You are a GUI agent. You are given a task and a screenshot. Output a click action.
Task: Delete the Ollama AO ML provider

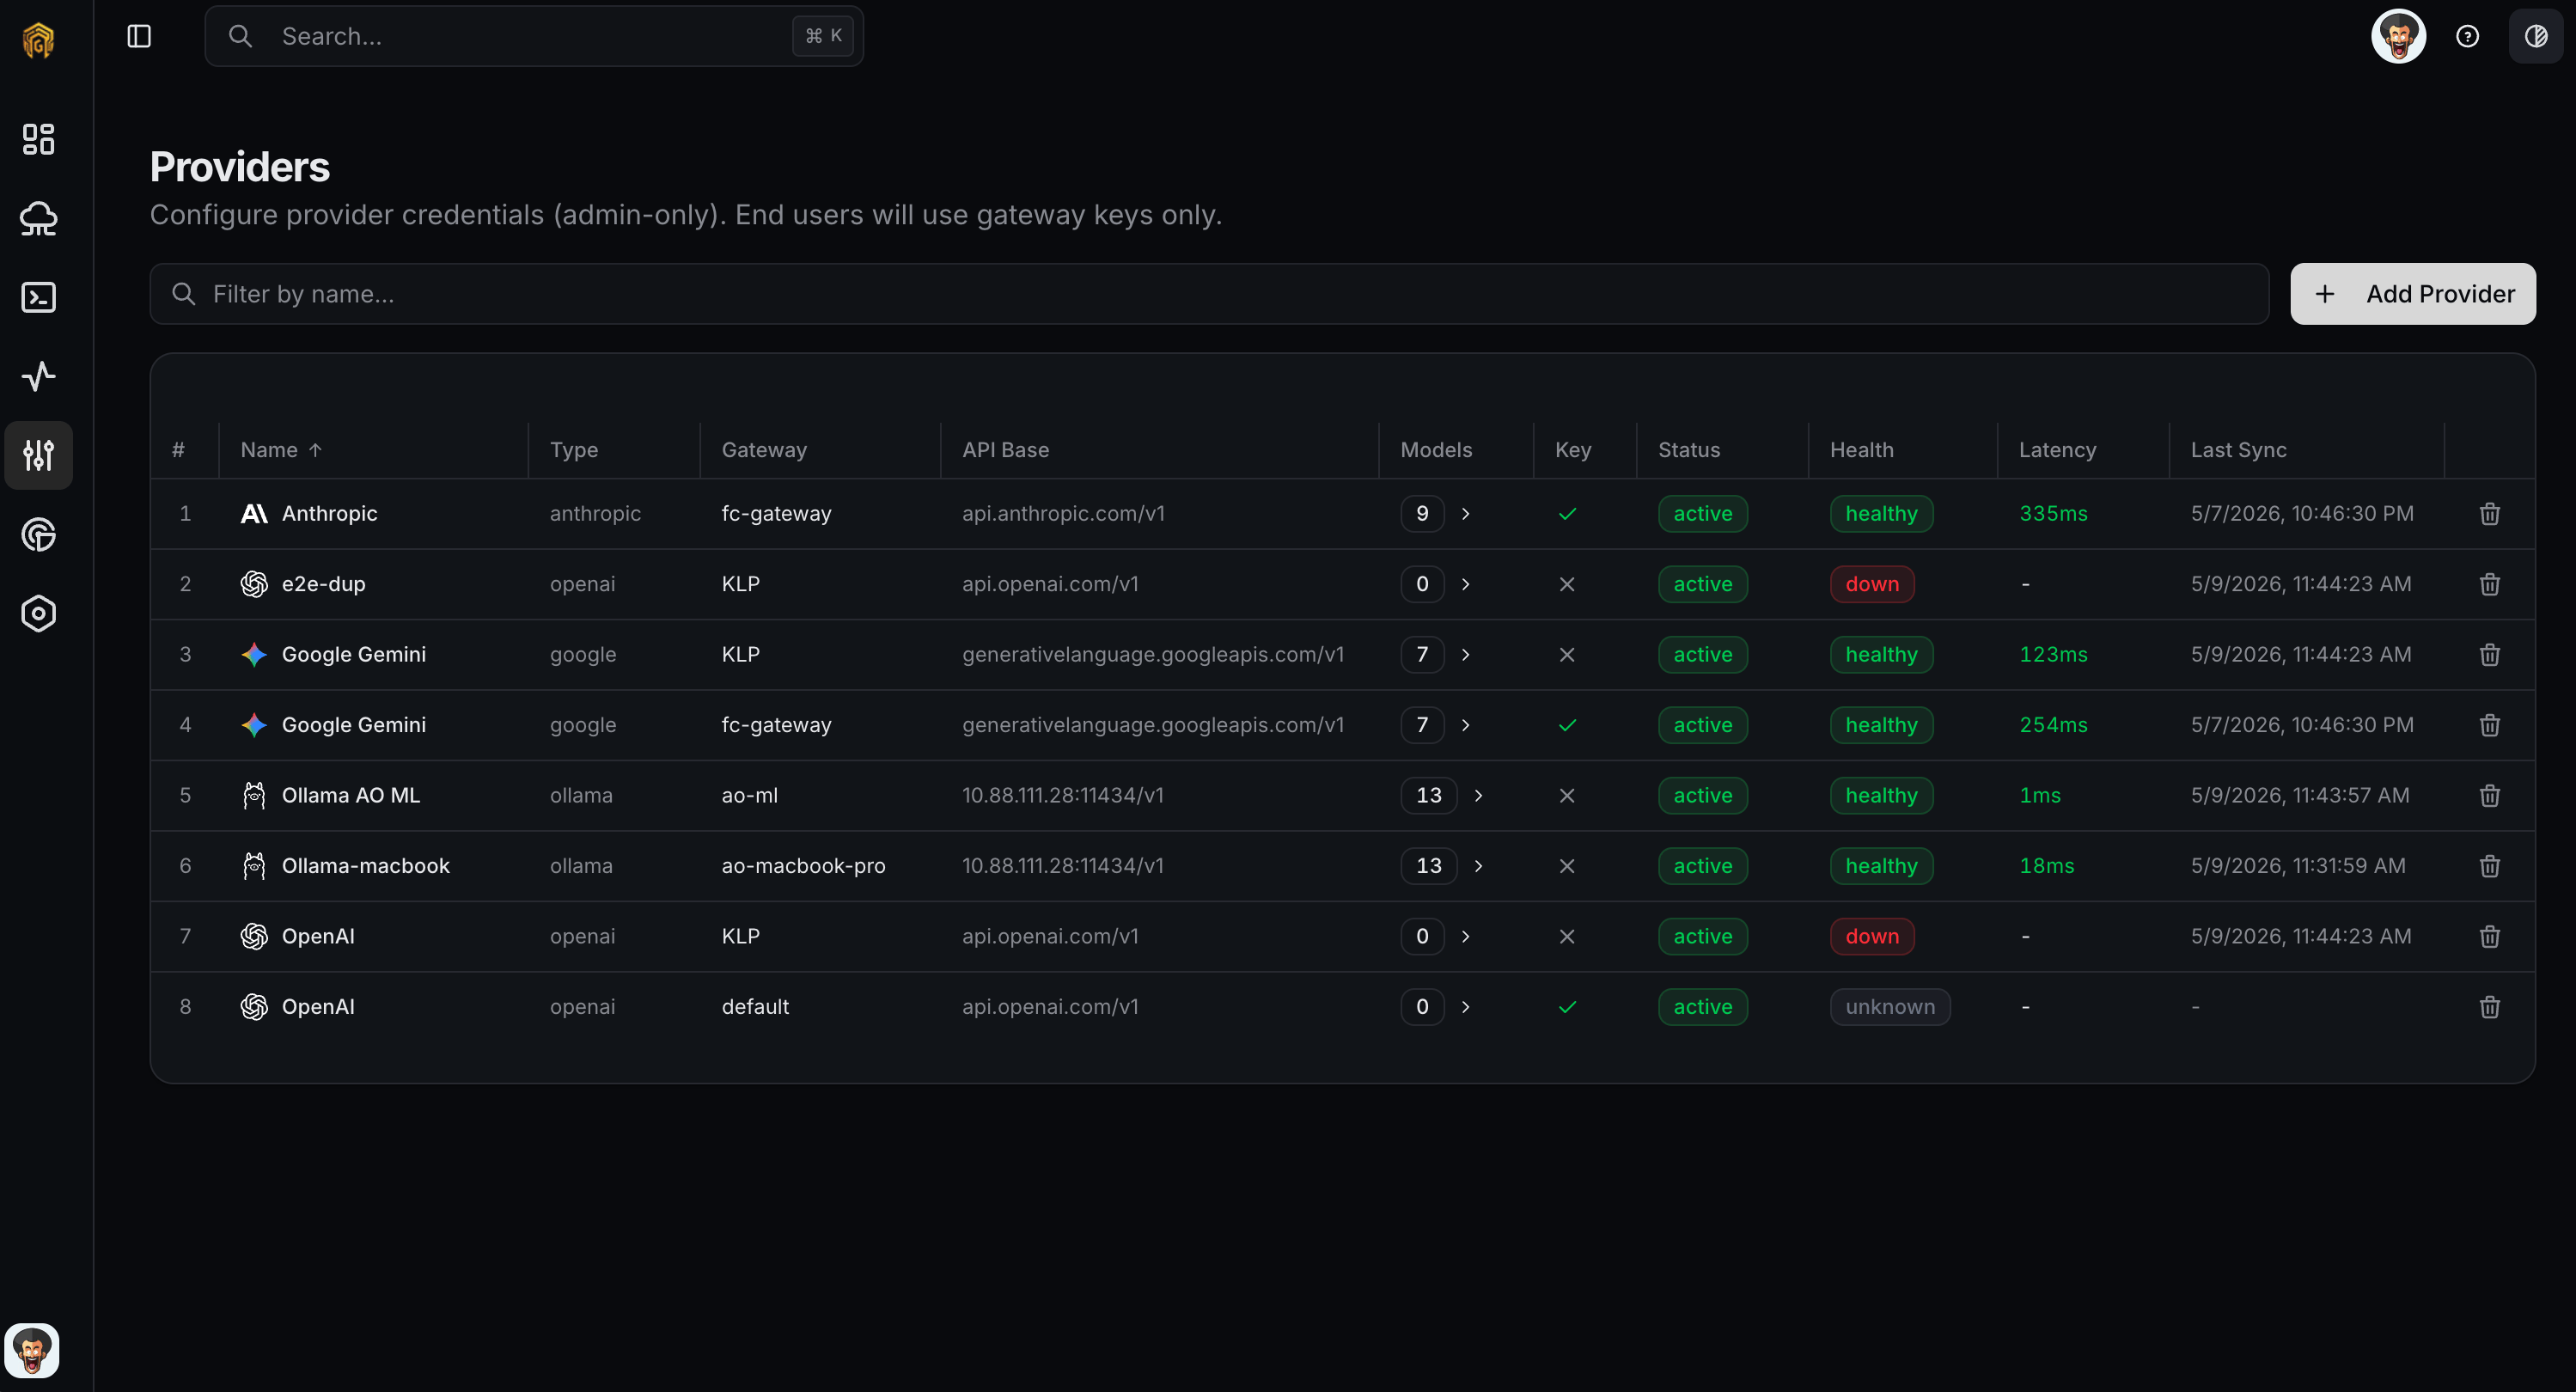pos(2489,796)
